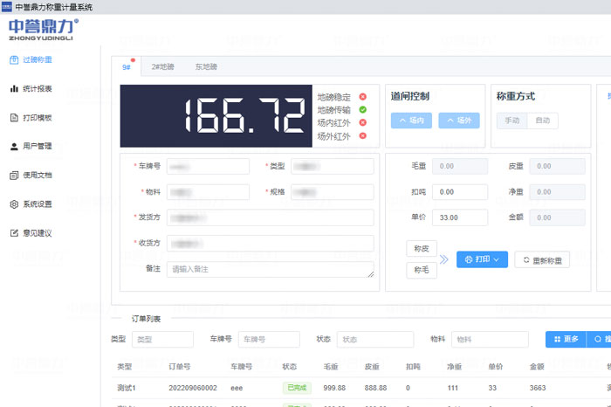Expand the 打印 dropdown button
Viewport: 611px width, 407px height.
pos(482,259)
